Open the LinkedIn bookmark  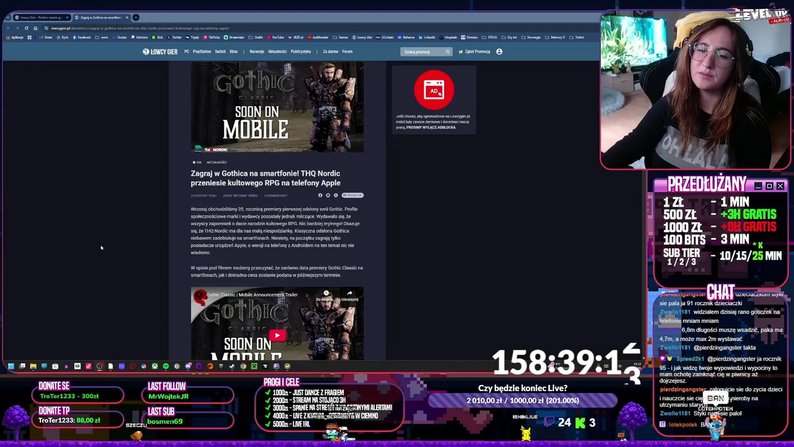click(427, 37)
